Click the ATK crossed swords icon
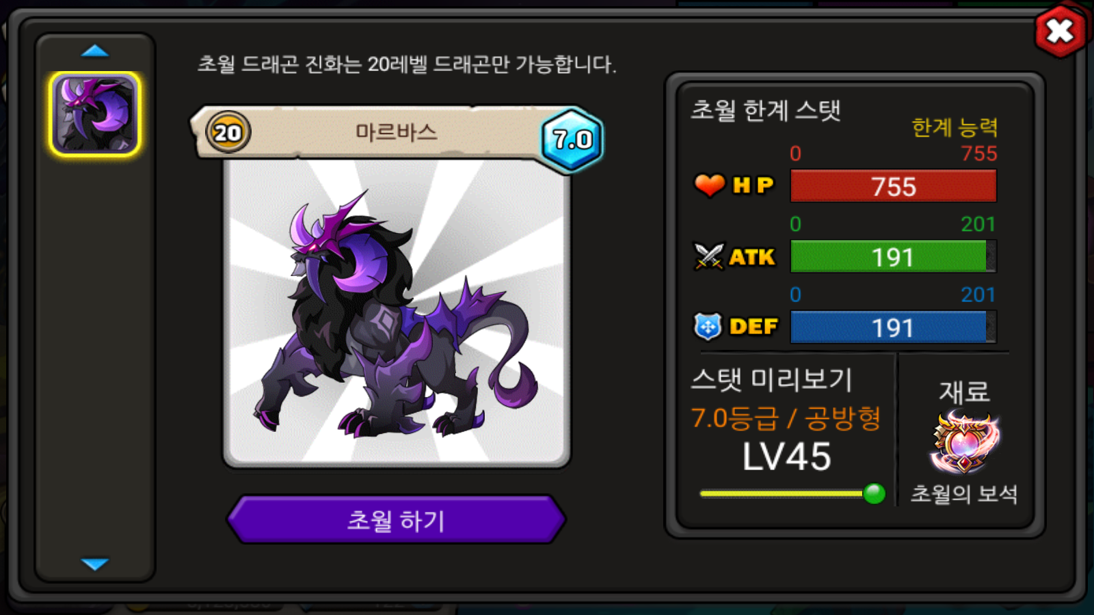The image size is (1094, 615). [x=708, y=256]
